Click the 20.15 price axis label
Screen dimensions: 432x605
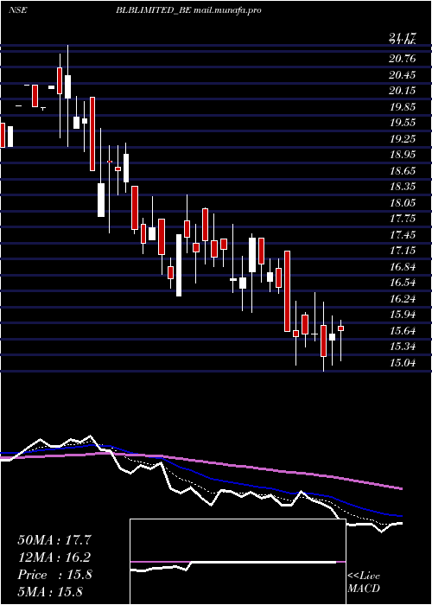403,90
